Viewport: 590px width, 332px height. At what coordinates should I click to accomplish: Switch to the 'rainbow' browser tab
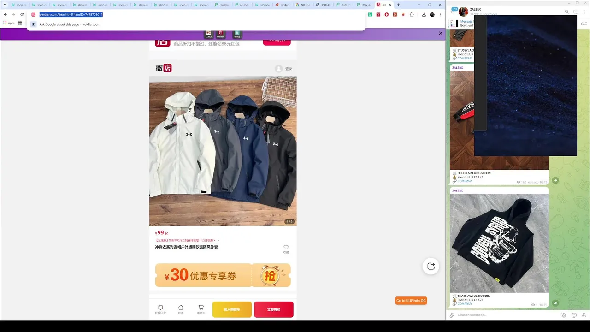[x=222, y=5]
